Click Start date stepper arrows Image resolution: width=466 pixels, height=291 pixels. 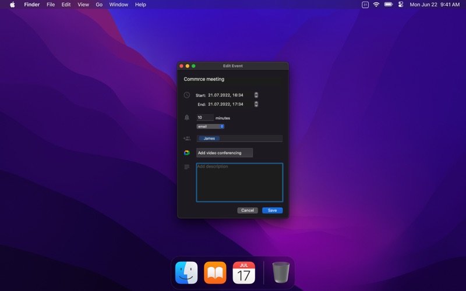pyautogui.click(x=256, y=95)
